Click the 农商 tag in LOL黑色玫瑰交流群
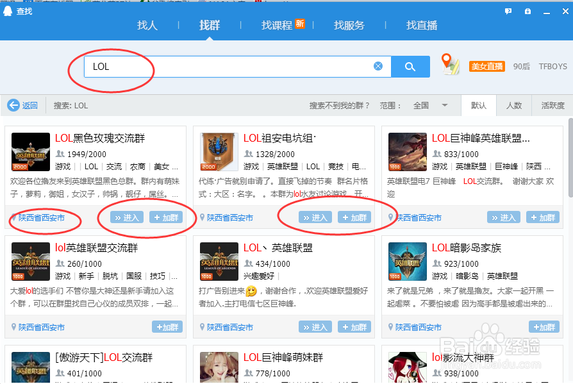Screen dimensions: 573x384 click(x=138, y=167)
